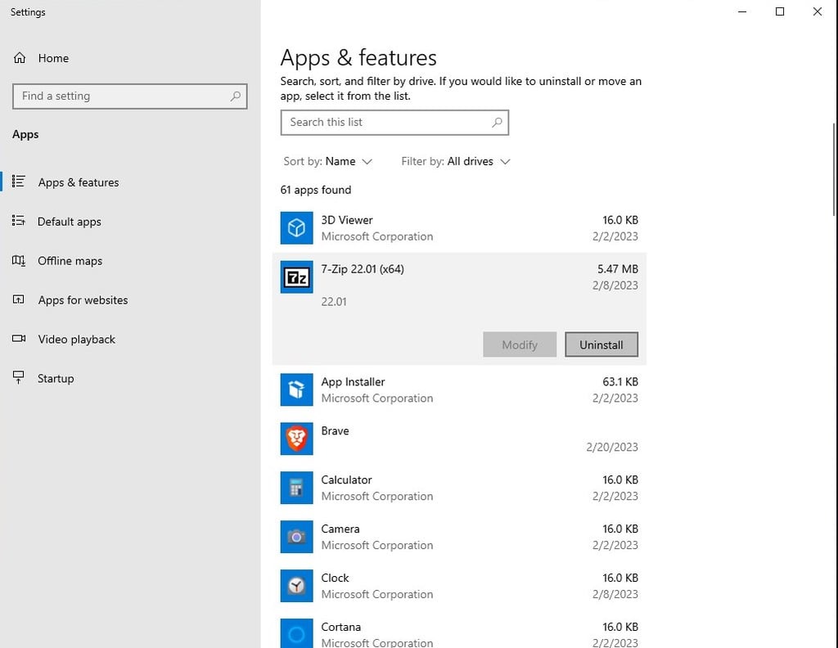Click the 2/20/2023 date of Brave
The image size is (838, 648).
click(612, 447)
